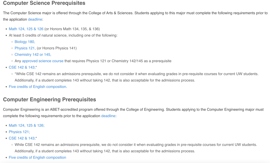This screenshot has width=270, height=163.
Task: Open the deadline link in Computer Science section
Action: pyautogui.click(x=35, y=20)
